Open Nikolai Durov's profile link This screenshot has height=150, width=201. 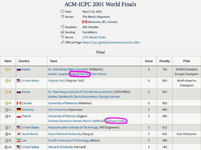79,74
